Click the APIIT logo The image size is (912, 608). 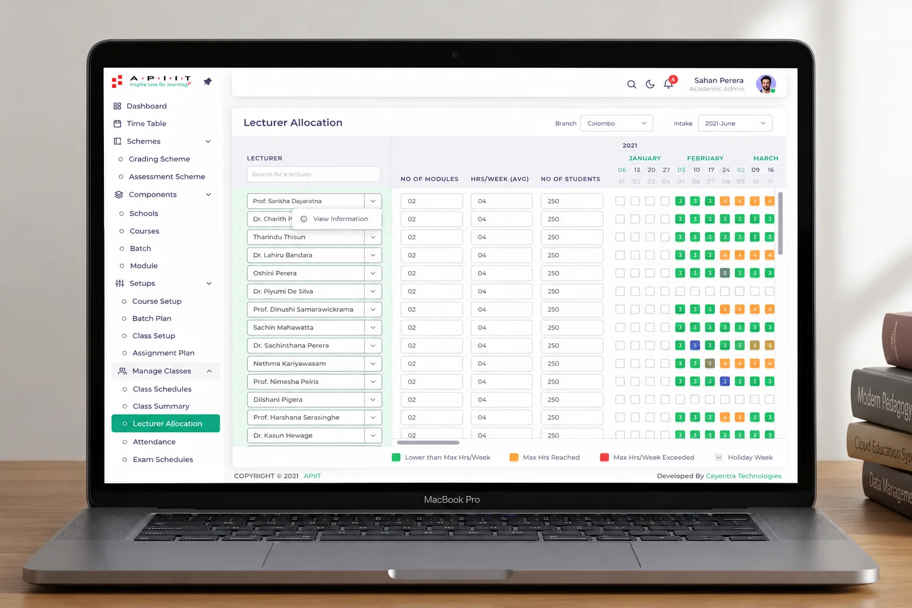(x=151, y=81)
